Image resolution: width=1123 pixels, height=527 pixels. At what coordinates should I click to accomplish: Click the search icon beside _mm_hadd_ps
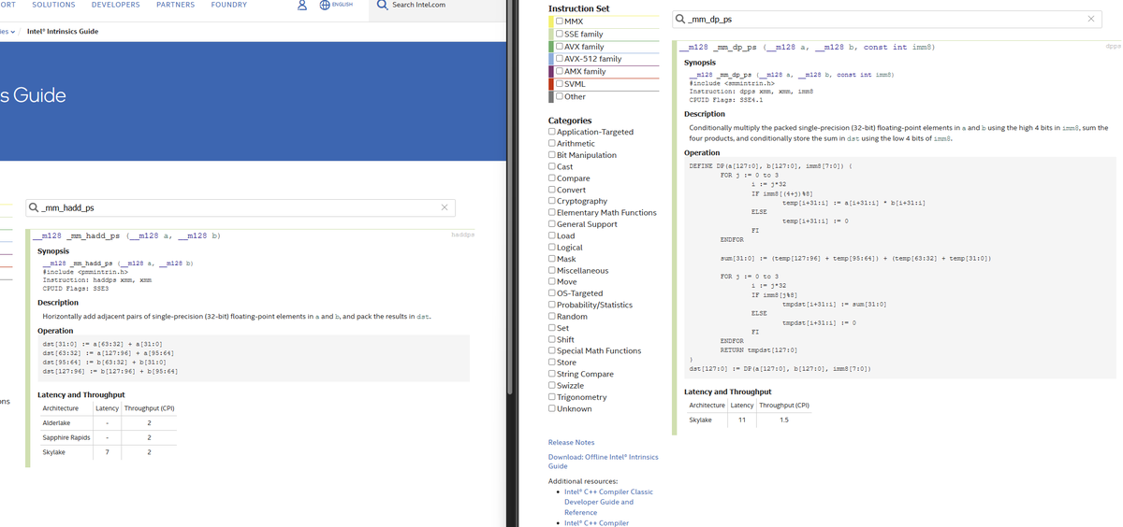34,207
